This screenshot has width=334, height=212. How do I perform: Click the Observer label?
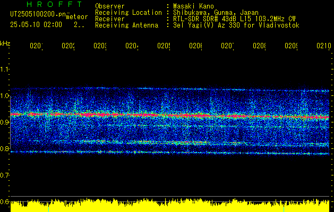(x=110, y=6)
